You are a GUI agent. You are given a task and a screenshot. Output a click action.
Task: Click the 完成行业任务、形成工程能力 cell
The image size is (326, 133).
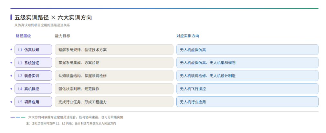click(114, 102)
